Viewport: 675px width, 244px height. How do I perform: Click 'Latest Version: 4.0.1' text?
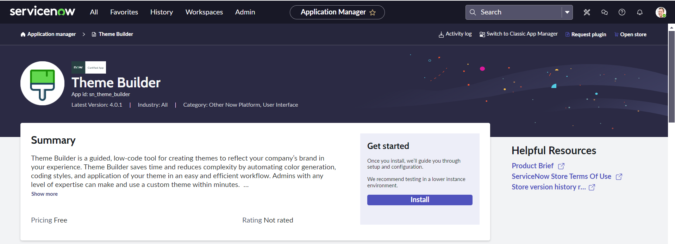coord(97,105)
